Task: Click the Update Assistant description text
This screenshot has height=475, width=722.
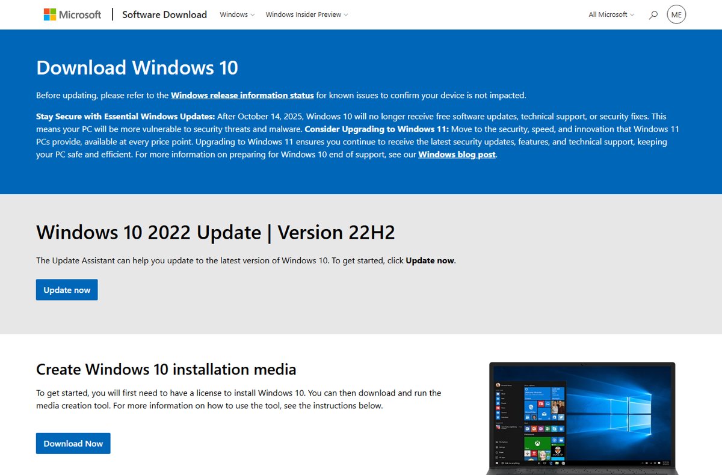Action: pos(246,260)
